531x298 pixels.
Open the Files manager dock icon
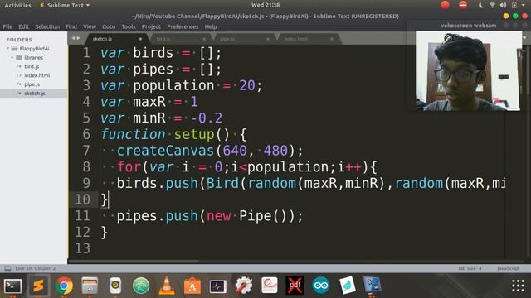pyautogui.click(x=90, y=286)
